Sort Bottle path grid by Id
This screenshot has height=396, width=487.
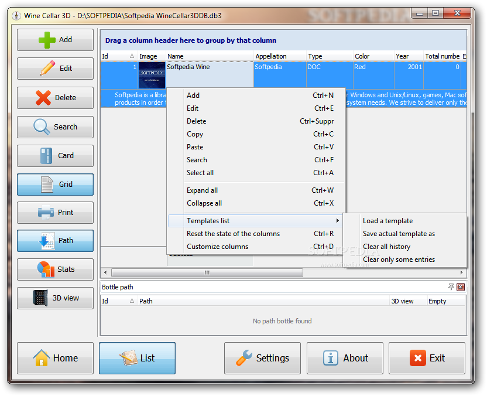tap(119, 301)
